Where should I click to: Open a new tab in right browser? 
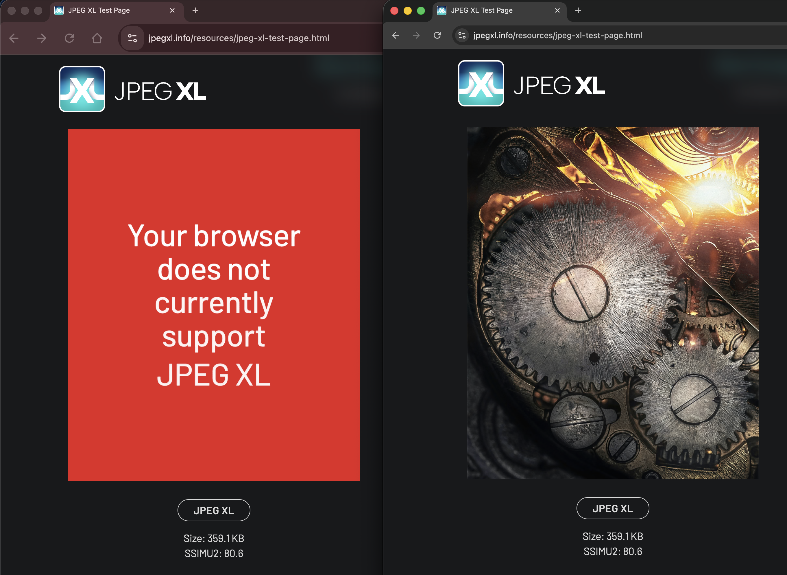[x=578, y=10]
